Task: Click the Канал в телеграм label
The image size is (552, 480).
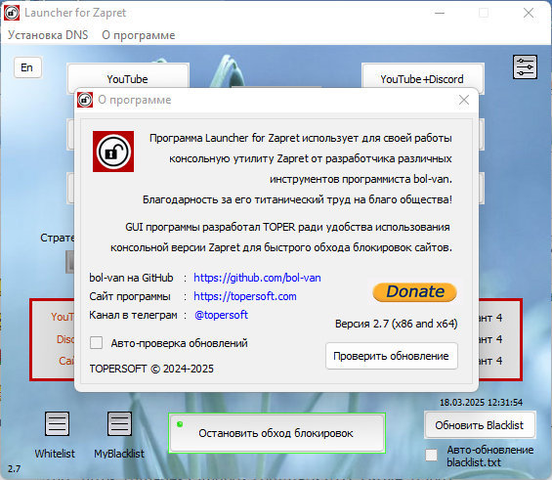Action: [x=133, y=315]
